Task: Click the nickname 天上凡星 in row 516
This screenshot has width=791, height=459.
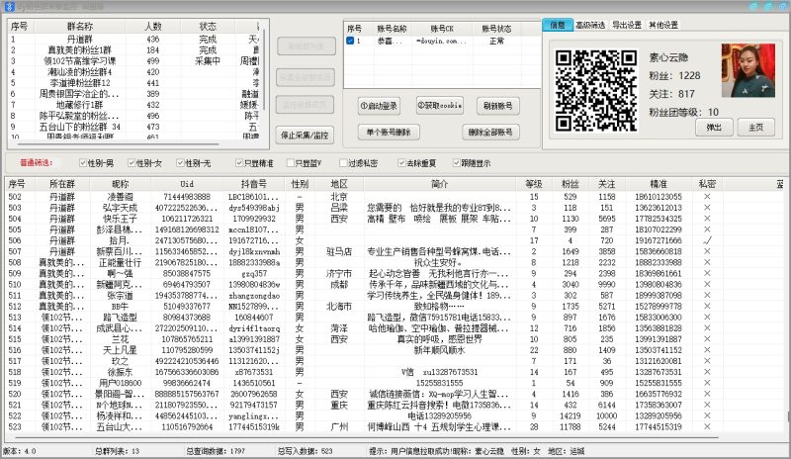Action: pyautogui.click(x=120, y=350)
